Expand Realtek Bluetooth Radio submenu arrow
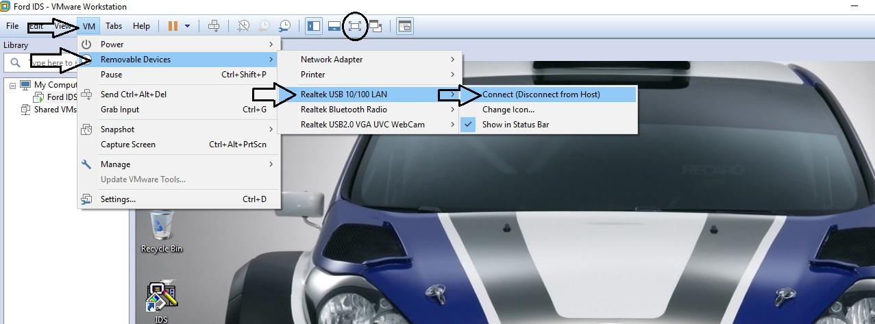This screenshot has height=324, width=875. coord(452,110)
